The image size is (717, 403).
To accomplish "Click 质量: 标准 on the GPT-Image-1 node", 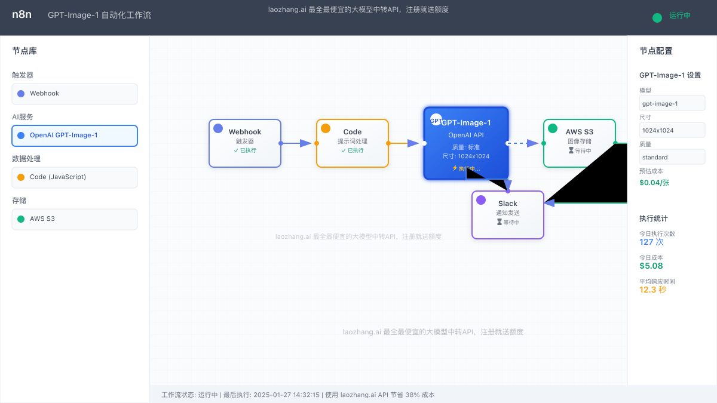I will point(466,147).
